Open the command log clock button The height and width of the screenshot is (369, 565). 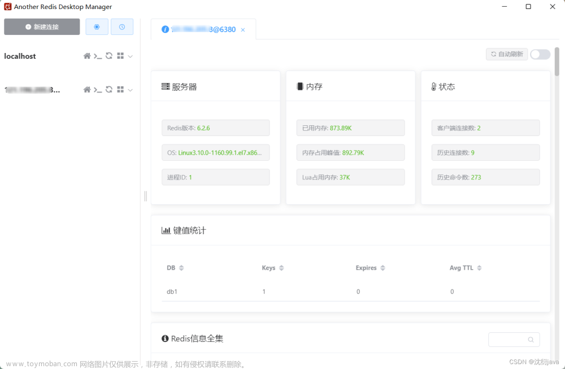(122, 27)
